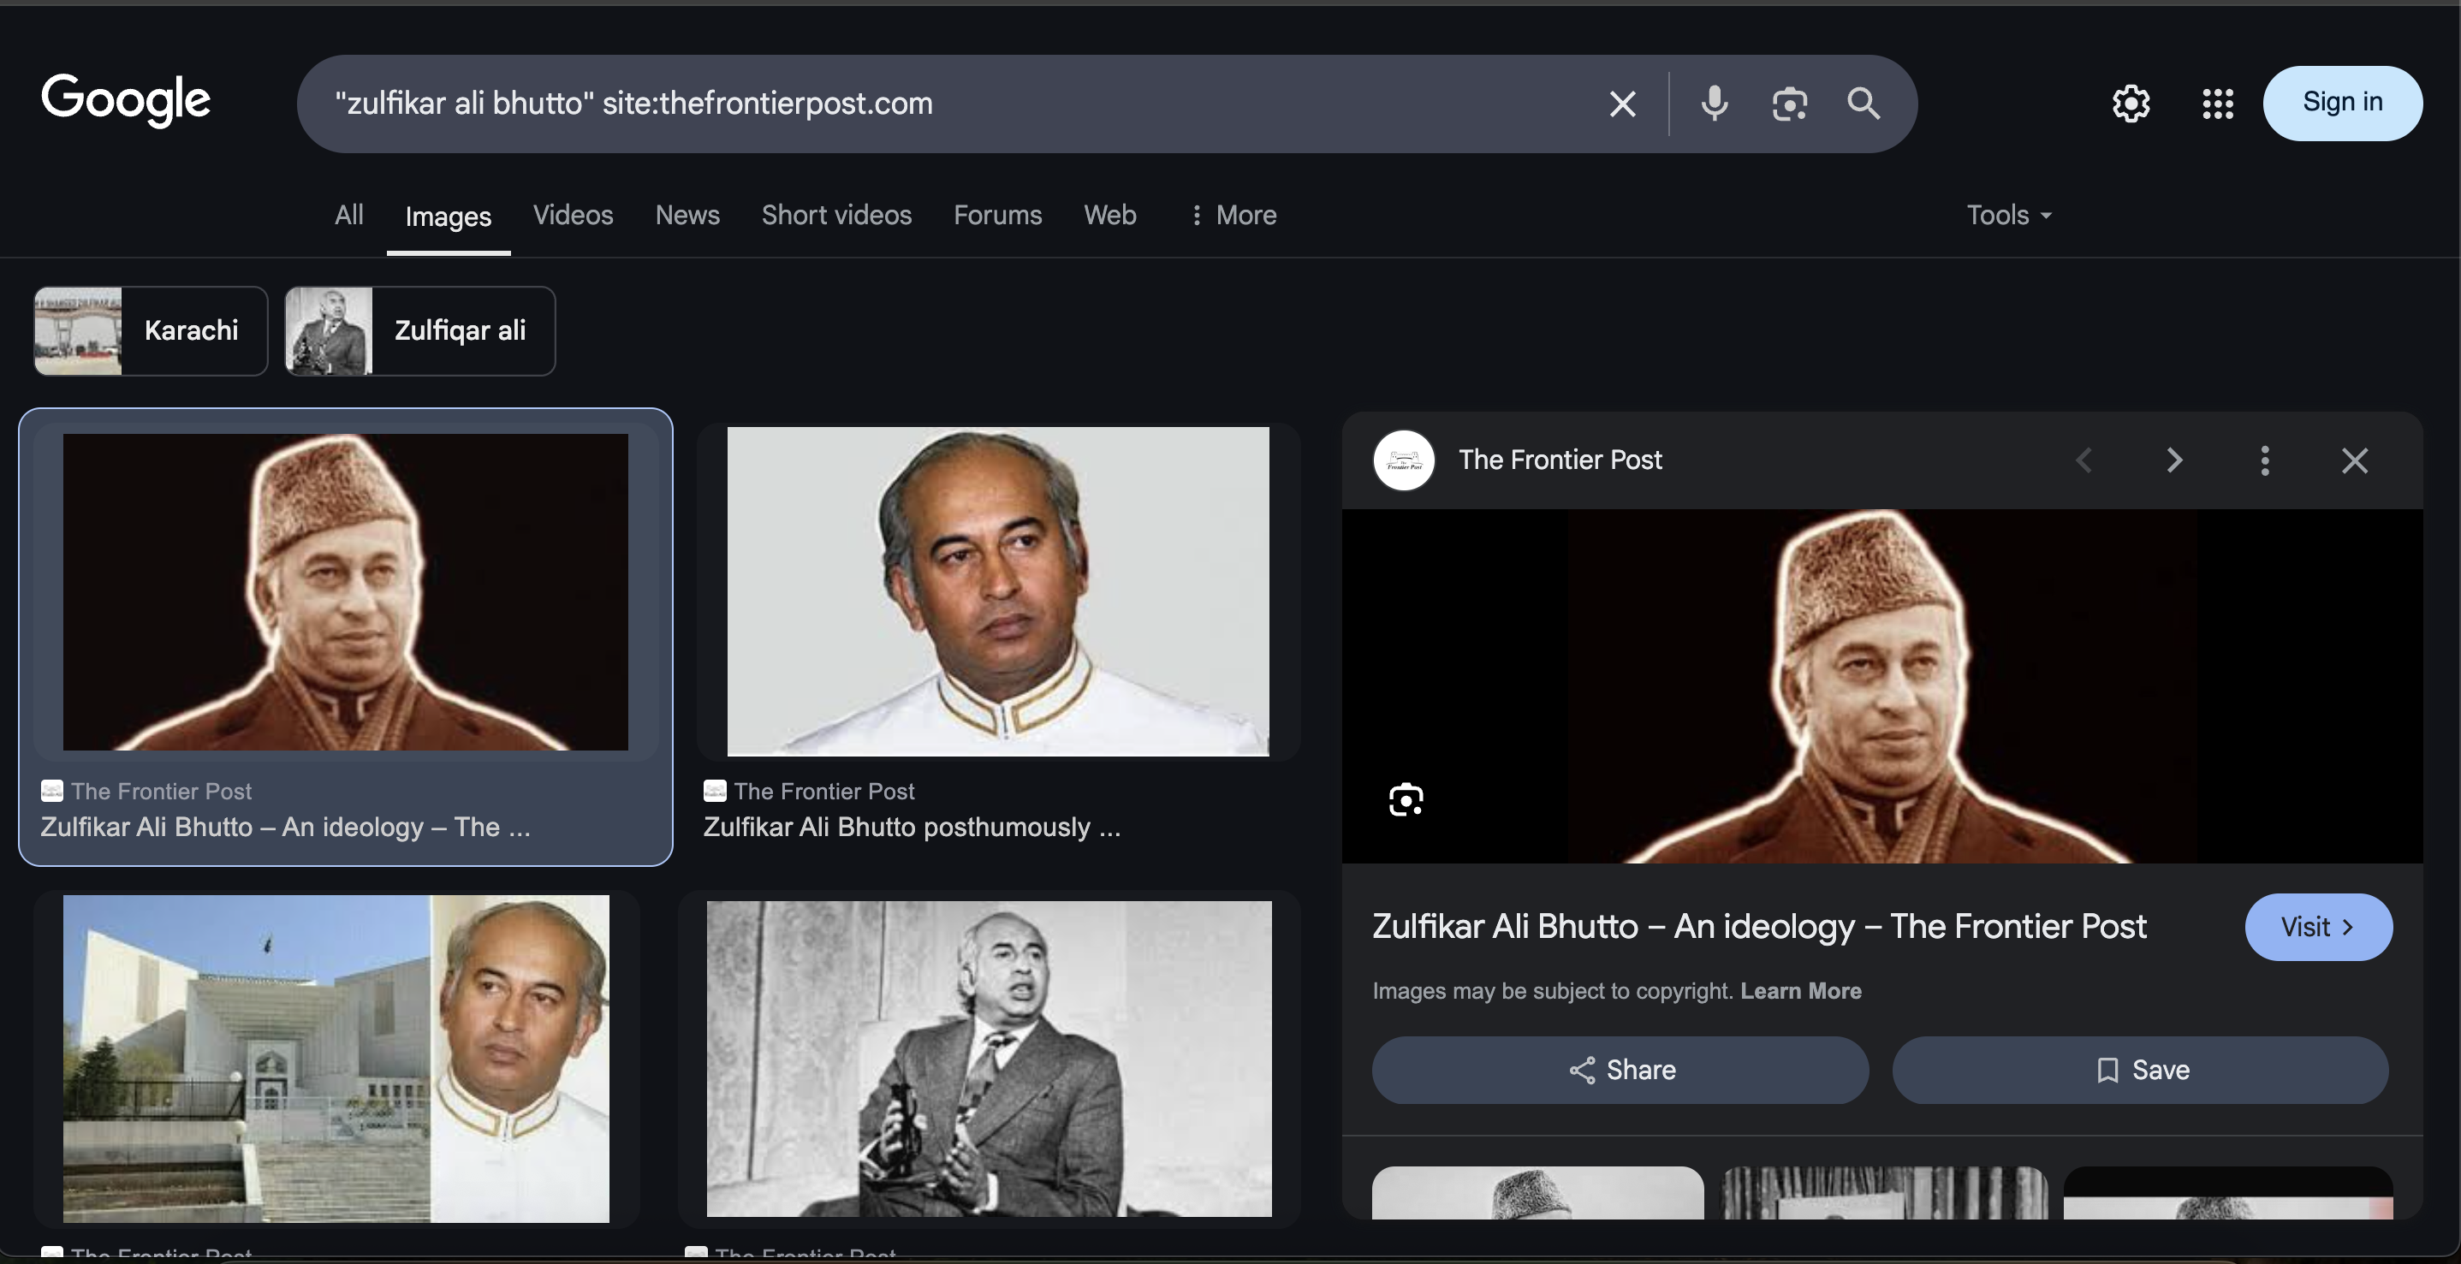
Task: Filter by the Karachi chip
Action: pyautogui.click(x=151, y=330)
